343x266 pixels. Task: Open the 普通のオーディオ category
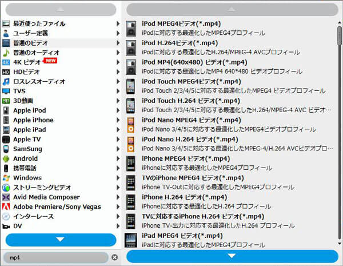[61, 53]
